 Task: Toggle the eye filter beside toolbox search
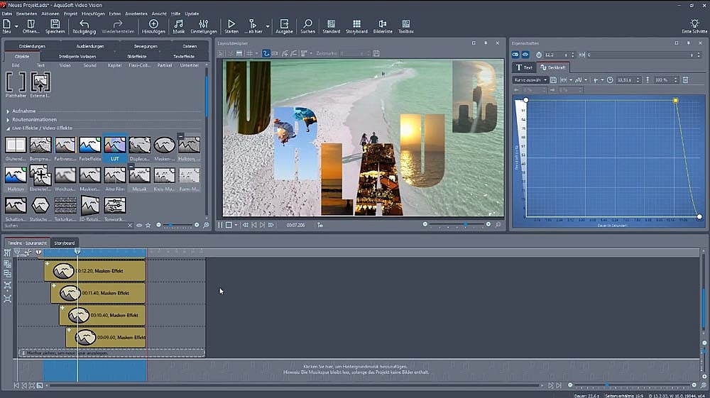point(138,226)
